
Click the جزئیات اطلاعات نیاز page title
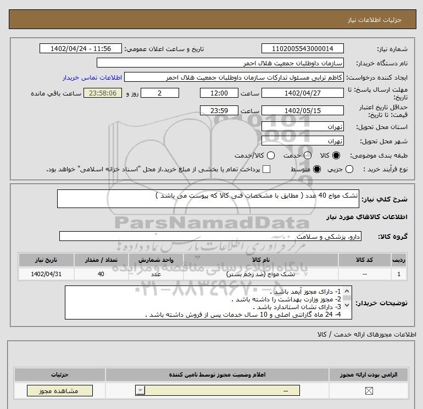click(375, 20)
